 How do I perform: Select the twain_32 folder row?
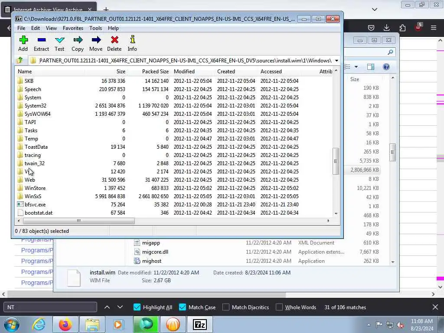click(x=174, y=163)
